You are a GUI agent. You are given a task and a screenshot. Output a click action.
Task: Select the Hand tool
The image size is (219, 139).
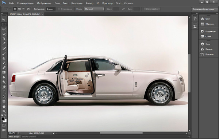[4, 107]
